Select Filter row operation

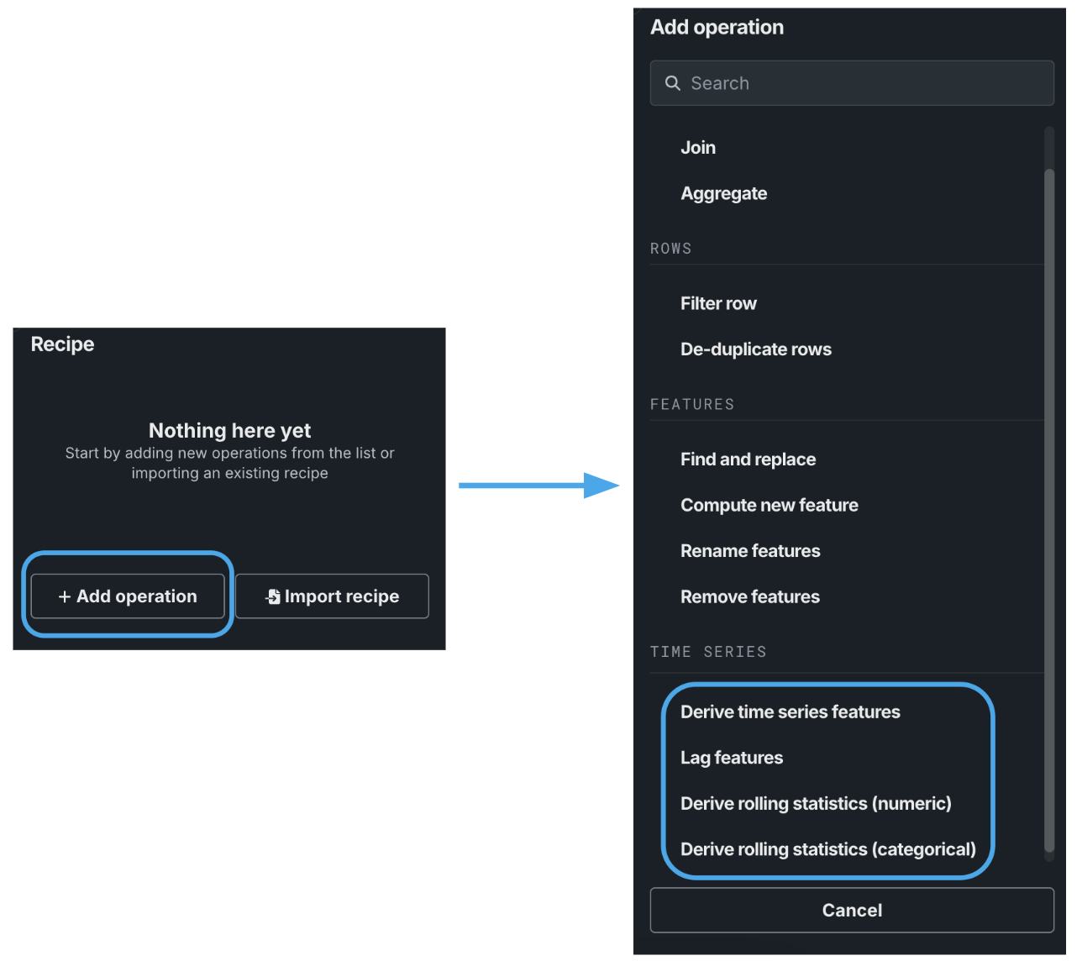pos(718,303)
